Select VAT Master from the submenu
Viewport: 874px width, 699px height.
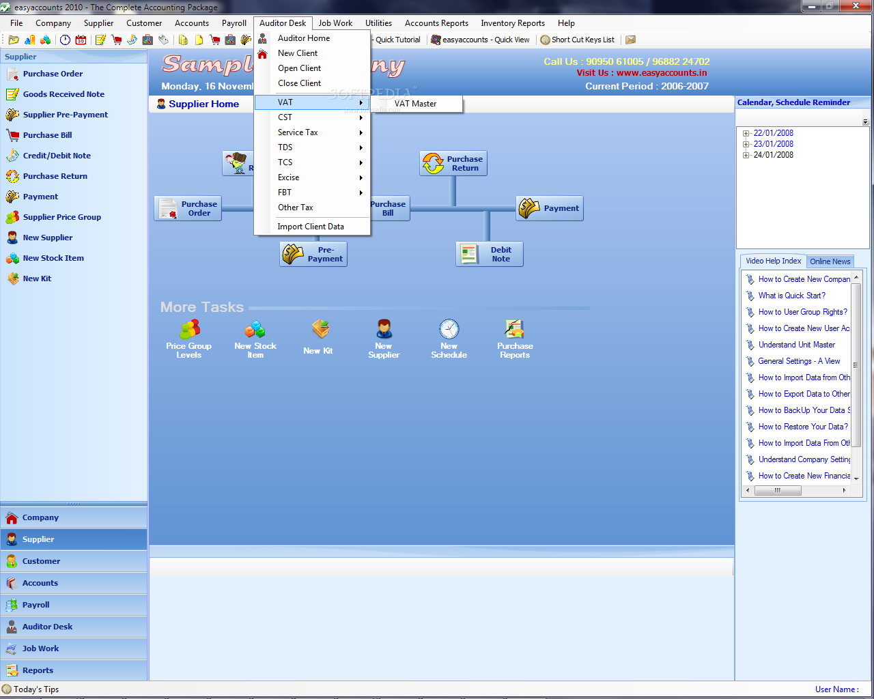point(418,104)
